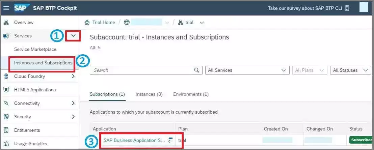Collapse the Services menu chevron
Screen dimensions: 374x150
pos(74,36)
